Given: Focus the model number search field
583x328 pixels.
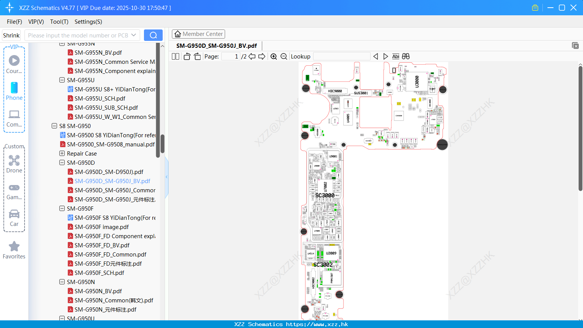Looking at the screenshot, I should coord(78,35).
